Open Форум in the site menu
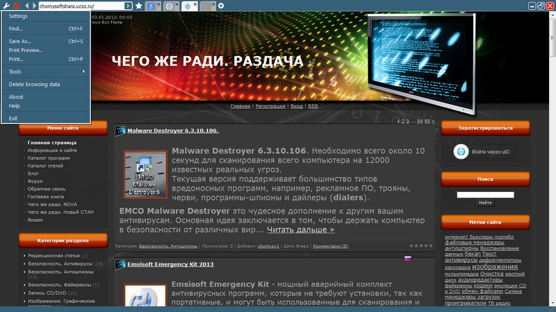The width and height of the screenshot is (556, 312). click(x=35, y=181)
